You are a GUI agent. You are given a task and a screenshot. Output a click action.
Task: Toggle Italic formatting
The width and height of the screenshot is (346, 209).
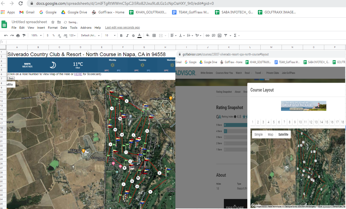[x=127, y=35]
